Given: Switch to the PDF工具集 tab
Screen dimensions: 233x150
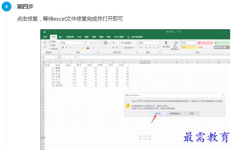Looking at the screenshot, I should pos(119,37).
